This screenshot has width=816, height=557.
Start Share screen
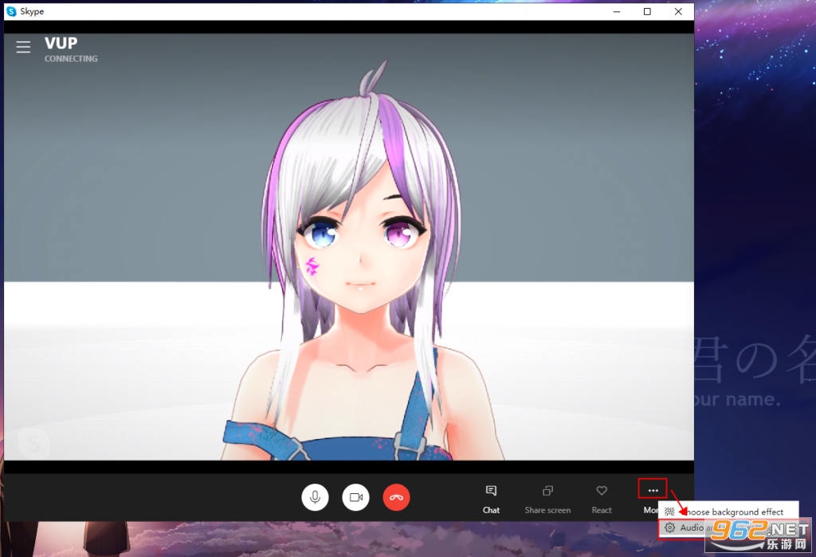[547, 499]
